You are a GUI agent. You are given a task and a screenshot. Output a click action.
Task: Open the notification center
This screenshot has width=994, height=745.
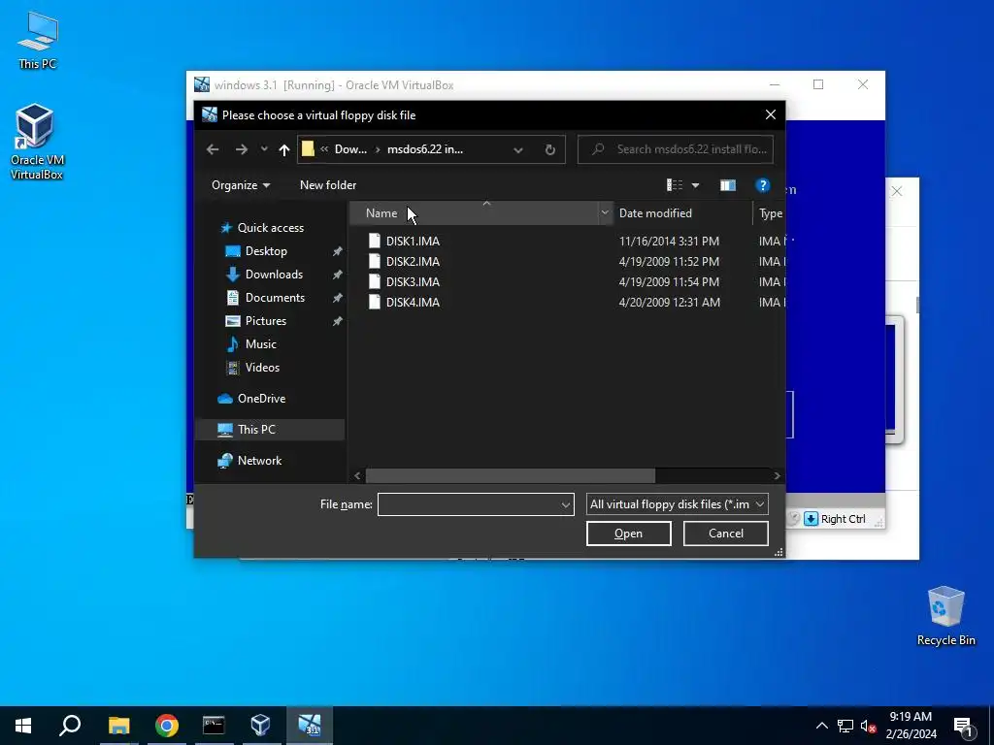click(964, 726)
